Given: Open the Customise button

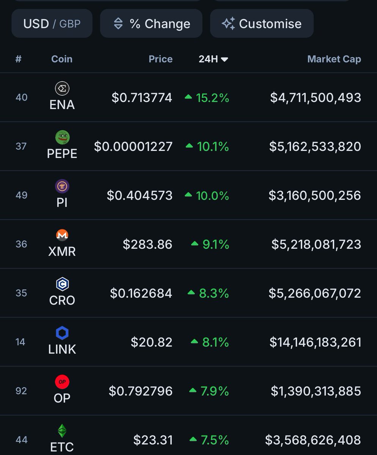Looking at the screenshot, I should [x=262, y=24].
